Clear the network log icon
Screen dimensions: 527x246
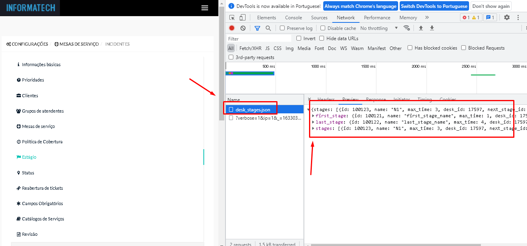click(243, 28)
